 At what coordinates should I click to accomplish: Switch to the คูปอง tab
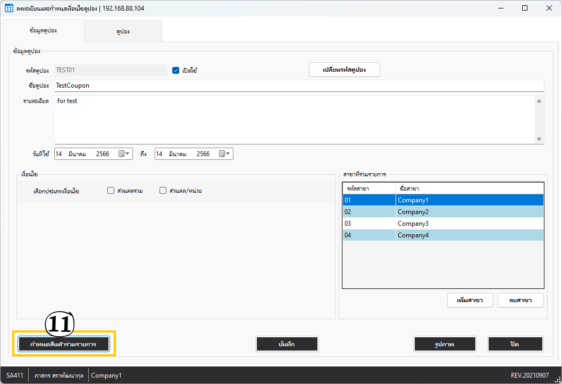coord(123,31)
